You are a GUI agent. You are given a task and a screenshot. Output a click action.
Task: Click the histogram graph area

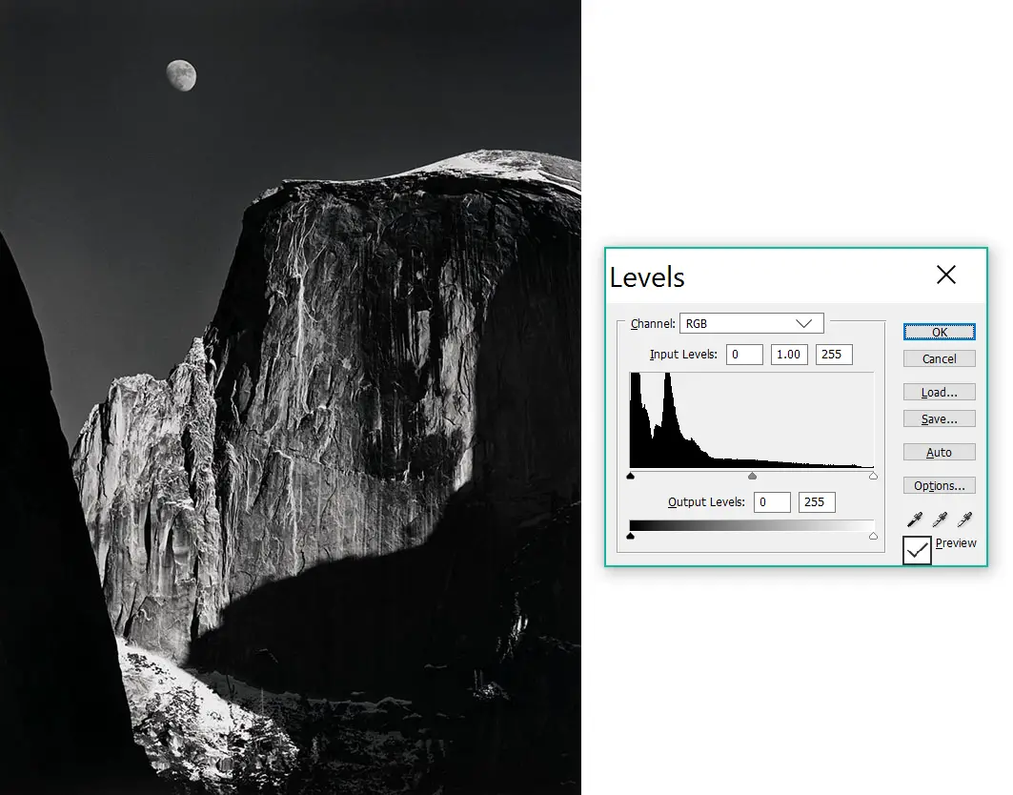[x=752, y=420]
